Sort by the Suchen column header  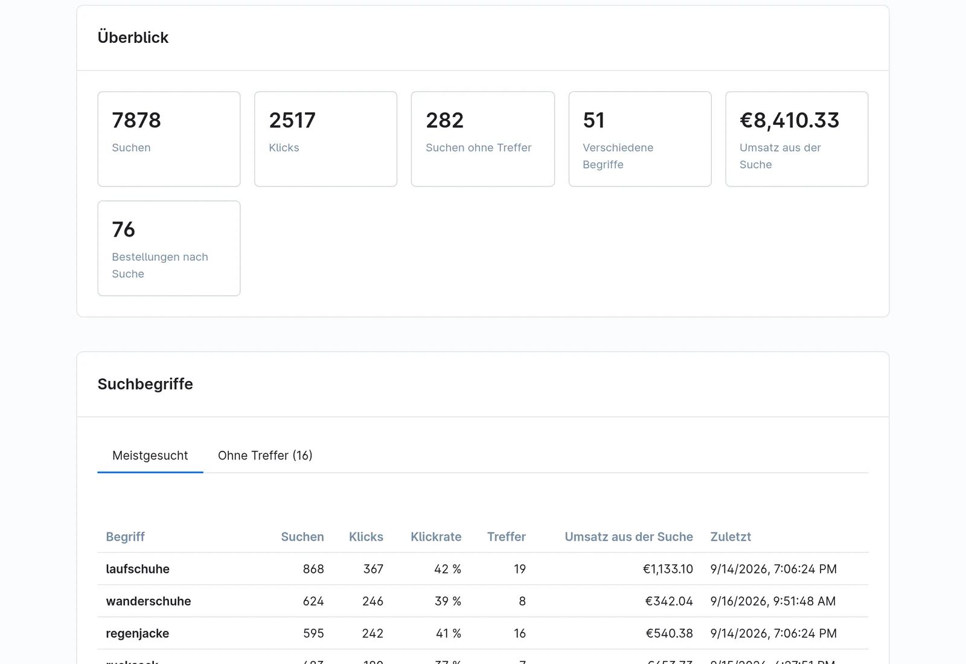(302, 537)
